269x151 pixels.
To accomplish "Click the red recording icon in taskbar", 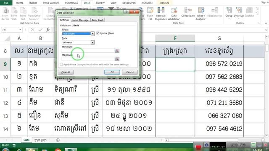I will 198,147.
